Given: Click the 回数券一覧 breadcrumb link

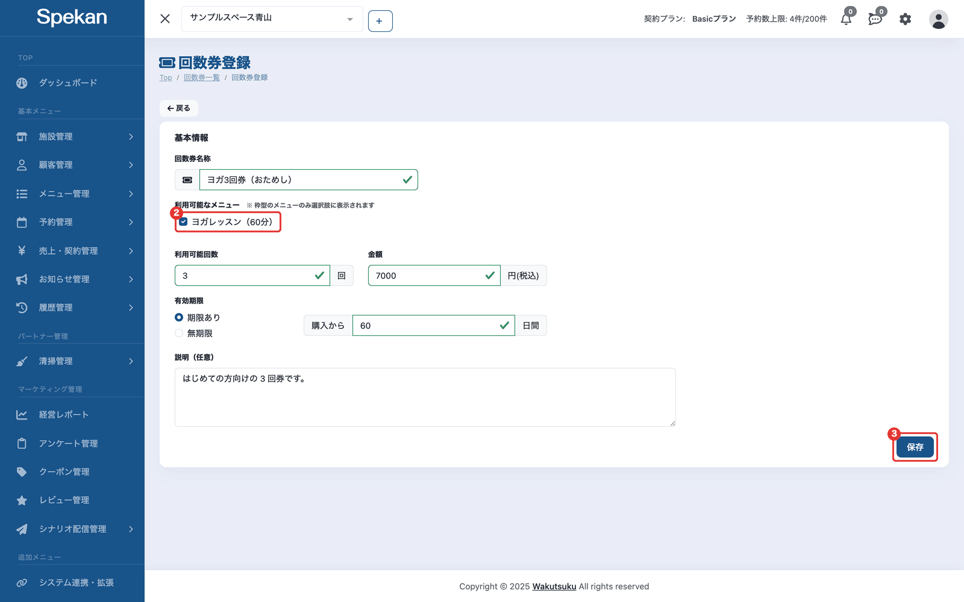Looking at the screenshot, I should coord(202,78).
